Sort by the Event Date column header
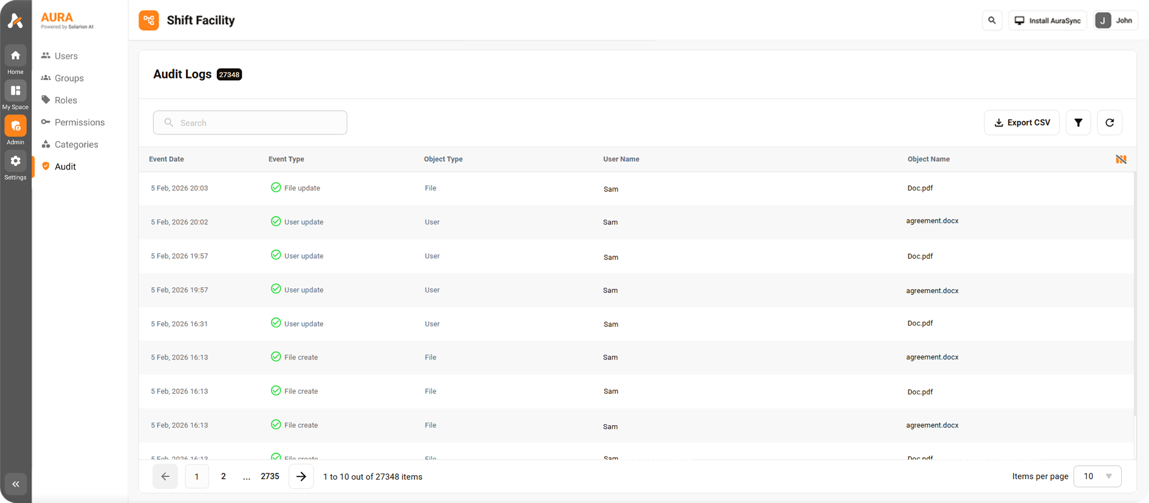1149x503 pixels. (167, 159)
